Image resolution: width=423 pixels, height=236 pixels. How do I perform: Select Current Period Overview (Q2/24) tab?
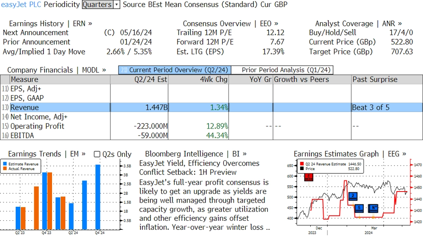(175, 70)
